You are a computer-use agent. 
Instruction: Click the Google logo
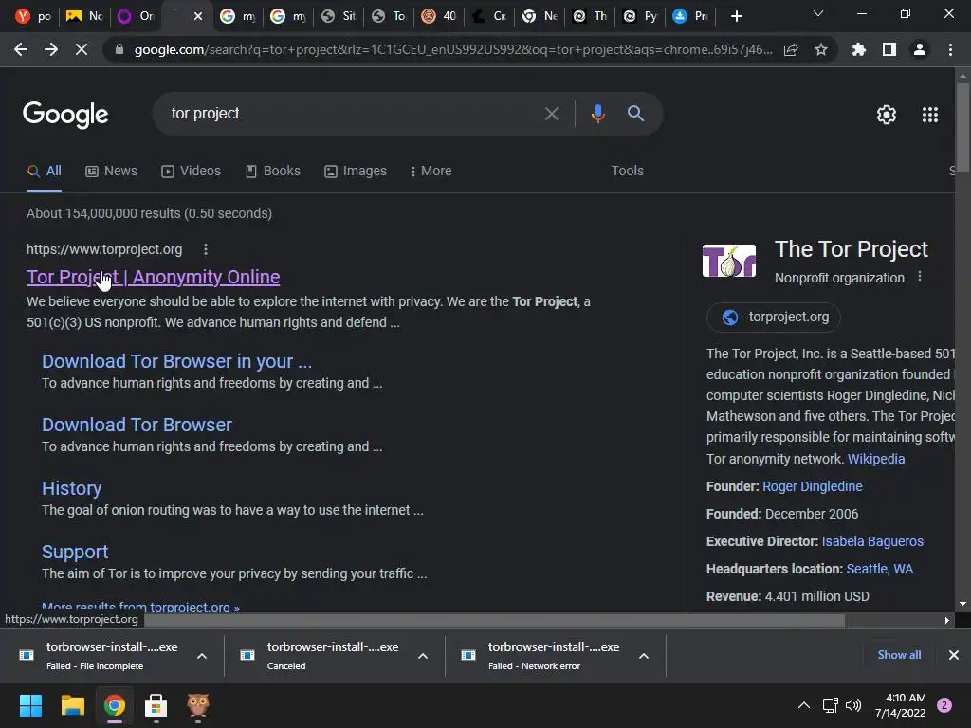click(65, 115)
